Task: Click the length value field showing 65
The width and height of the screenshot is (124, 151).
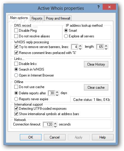Action: [100, 47]
